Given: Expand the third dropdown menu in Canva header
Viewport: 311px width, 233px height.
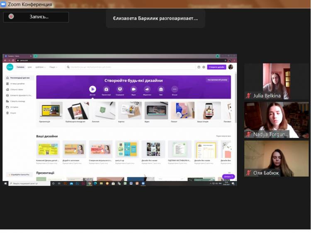Looking at the screenshot, I should [53, 67].
